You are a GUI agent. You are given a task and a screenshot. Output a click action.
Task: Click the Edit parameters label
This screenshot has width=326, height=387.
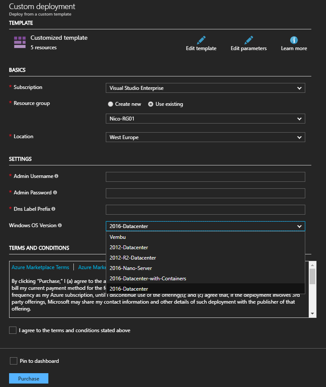(249, 48)
